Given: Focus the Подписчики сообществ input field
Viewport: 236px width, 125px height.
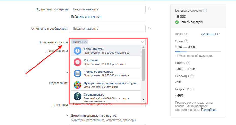Looking at the screenshot, I should 108,9.
